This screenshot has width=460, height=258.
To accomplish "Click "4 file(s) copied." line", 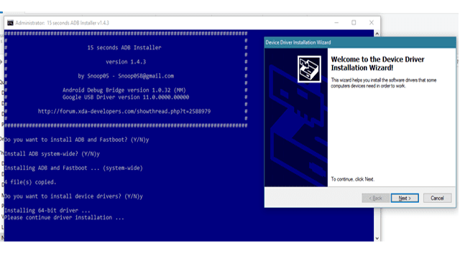I will pos(30,182).
